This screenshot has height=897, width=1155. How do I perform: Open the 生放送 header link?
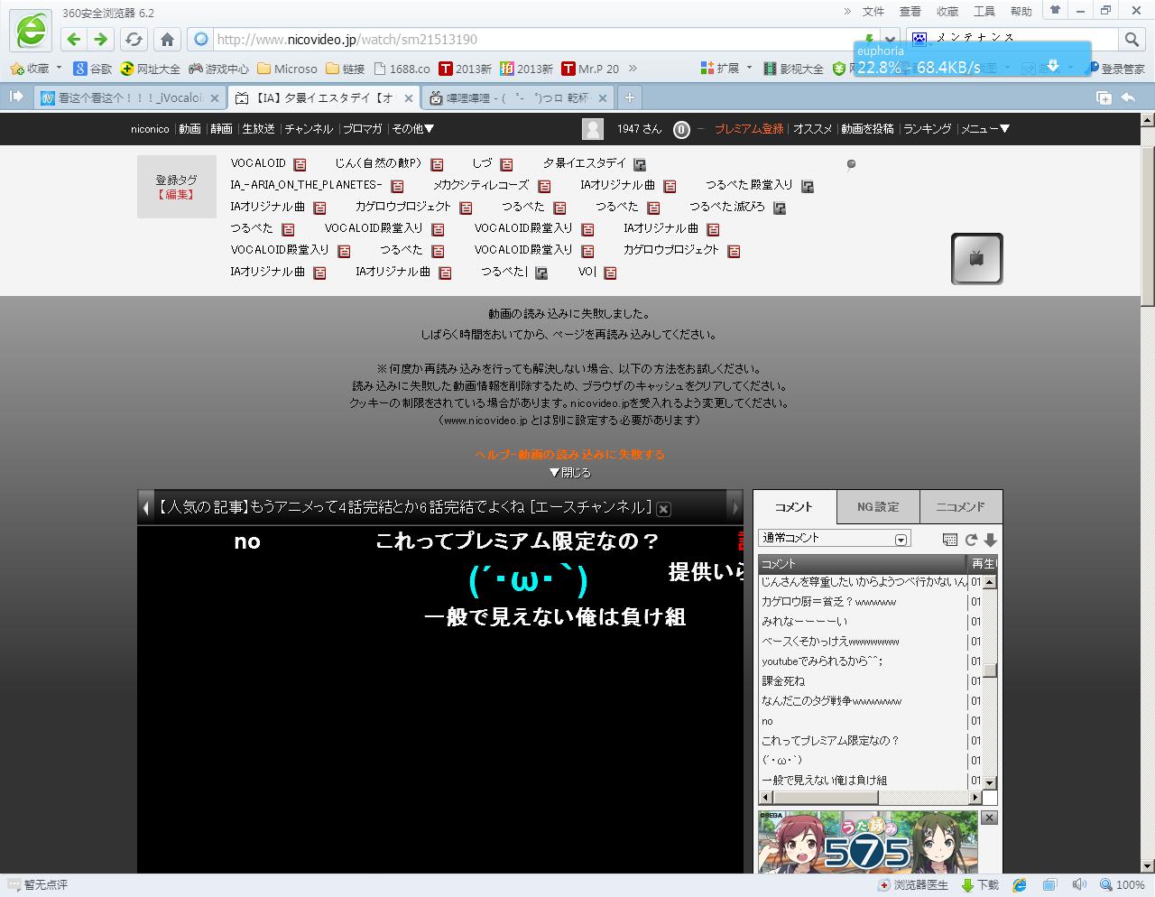[x=258, y=129]
